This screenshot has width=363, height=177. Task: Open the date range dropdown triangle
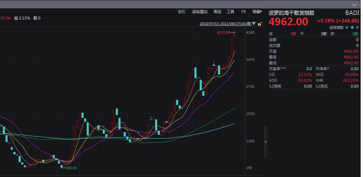click(254, 24)
